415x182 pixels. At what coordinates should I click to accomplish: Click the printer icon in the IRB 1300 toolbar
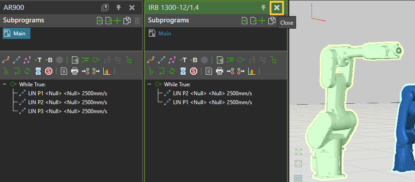[x=220, y=71]
